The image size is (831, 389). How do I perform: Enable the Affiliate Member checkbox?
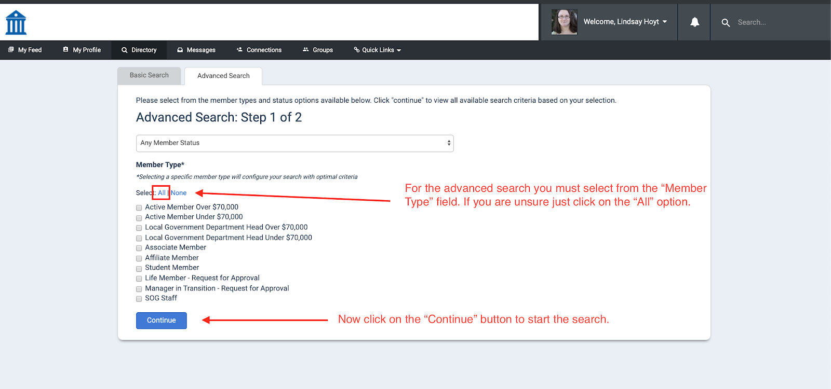(x=139, y=258)
